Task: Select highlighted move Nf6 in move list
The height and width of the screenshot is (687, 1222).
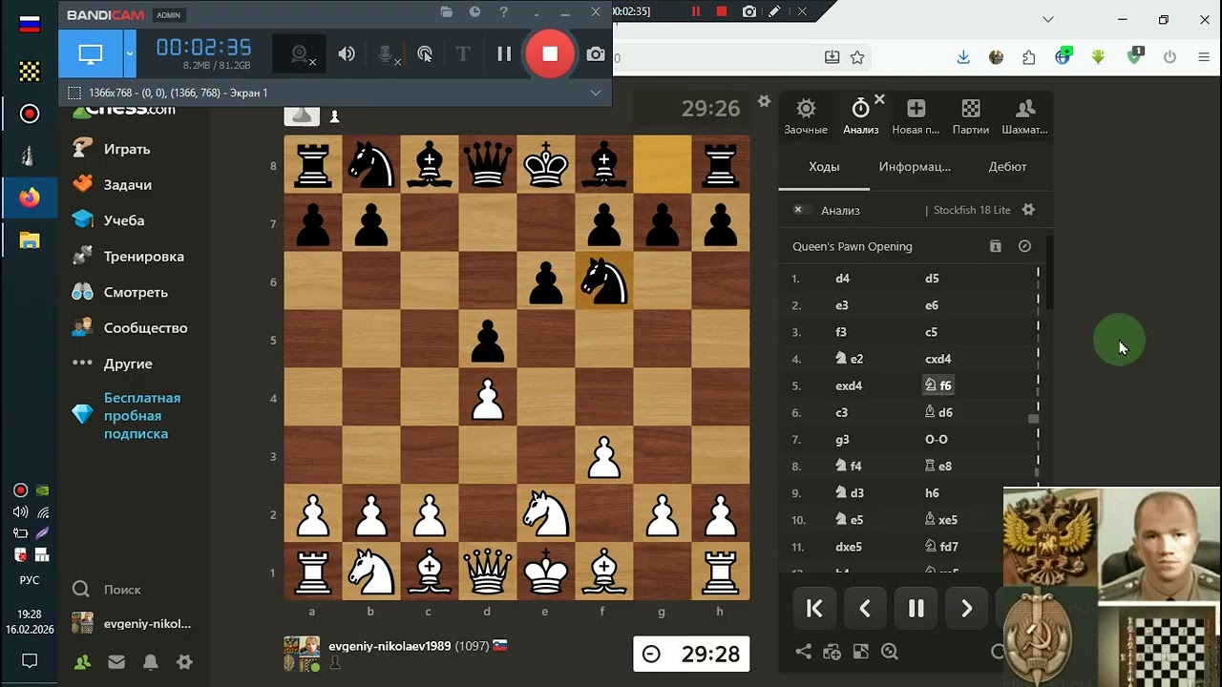Action: (938, 385)
